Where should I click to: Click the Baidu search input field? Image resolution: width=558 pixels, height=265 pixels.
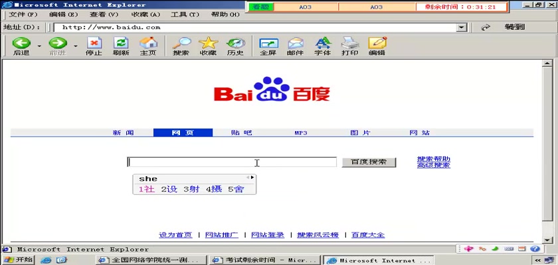click(x=232, y=162)
